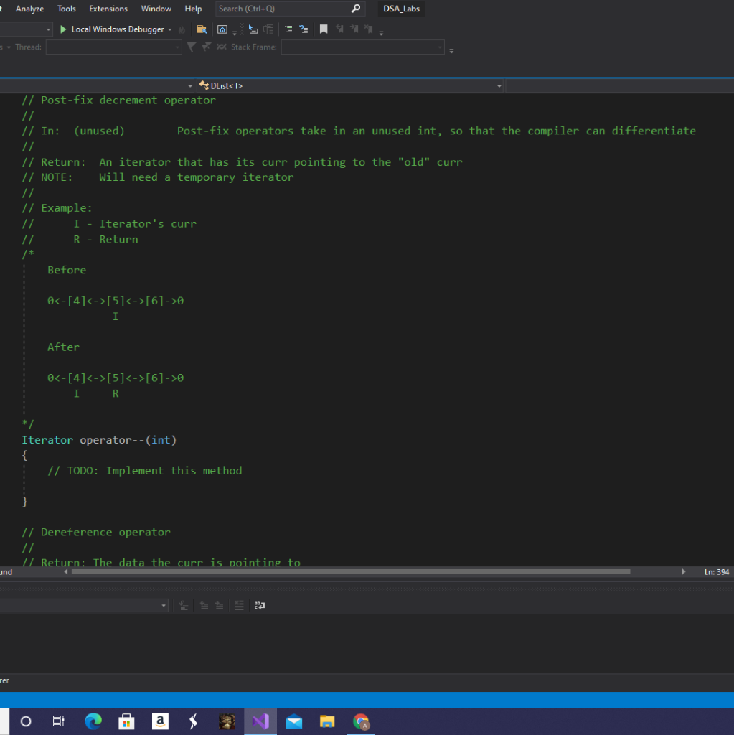The height and width of the screenshot is (735, 734).
Task: Open the Extensions menu
Action: [x=108, y=9]
